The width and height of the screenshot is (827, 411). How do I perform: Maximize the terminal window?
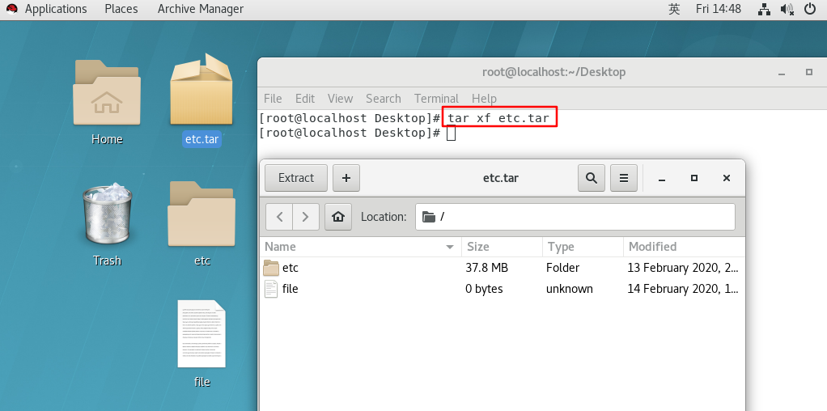809,72
